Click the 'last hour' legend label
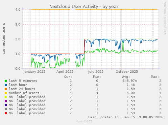The width and height of the screenshot is (168, 125). point(18,85)
